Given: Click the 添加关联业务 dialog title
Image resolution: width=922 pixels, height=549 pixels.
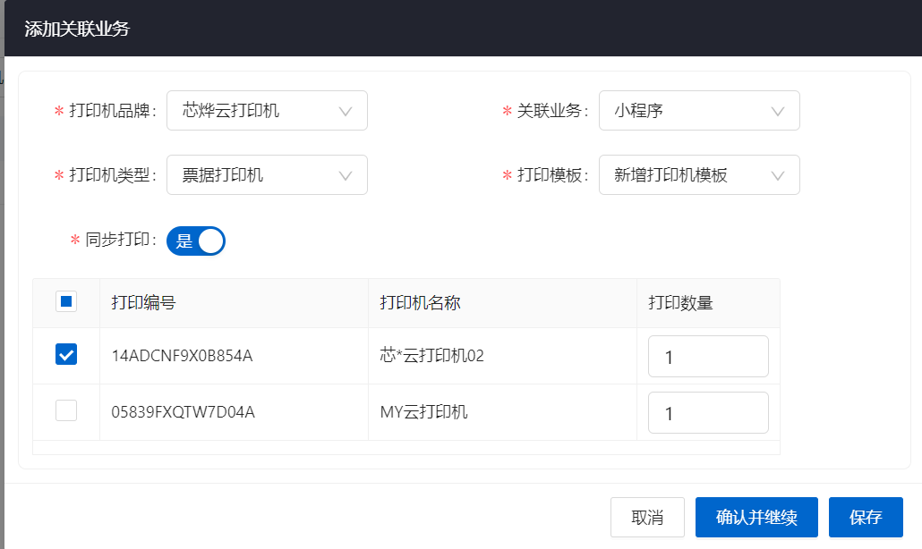Looking at the screenshot, I should (x=77, y=29).
